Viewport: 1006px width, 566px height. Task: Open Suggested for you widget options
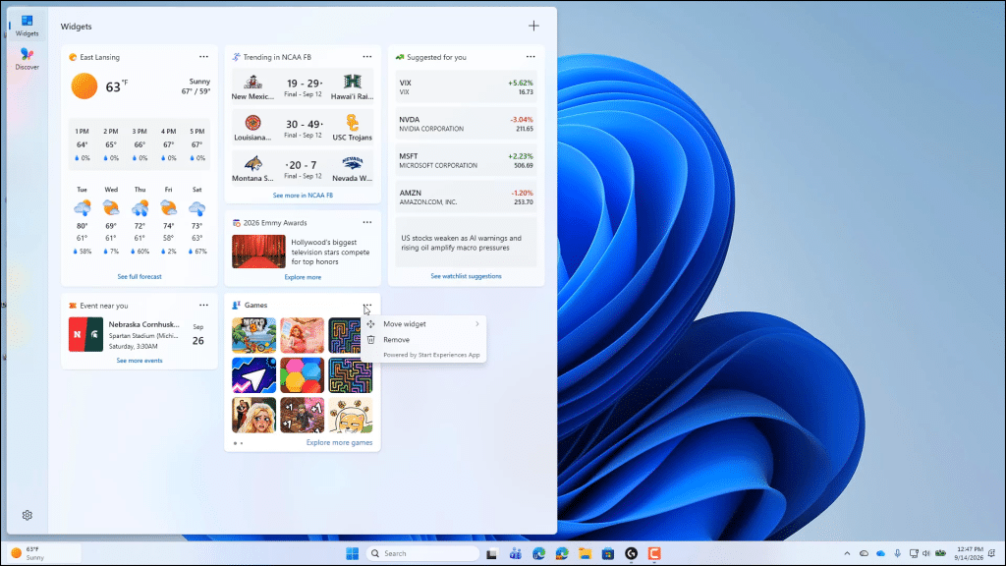click(531, 56)
